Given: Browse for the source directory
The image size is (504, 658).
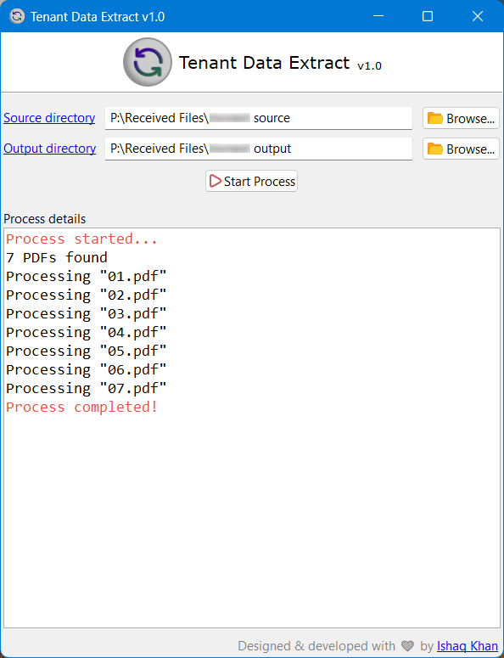Looking at the screenshot, I should pos(461,118).
